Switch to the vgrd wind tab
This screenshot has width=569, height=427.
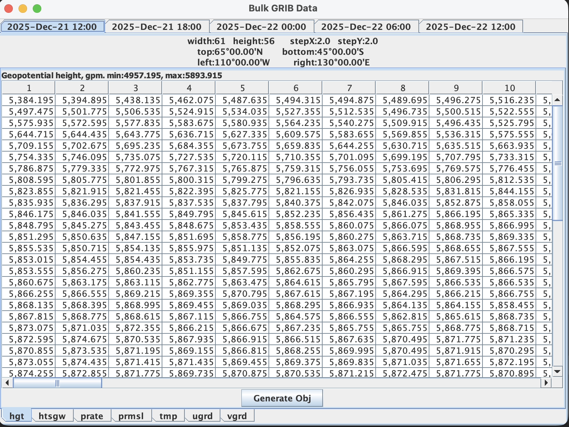pos(237,416)
